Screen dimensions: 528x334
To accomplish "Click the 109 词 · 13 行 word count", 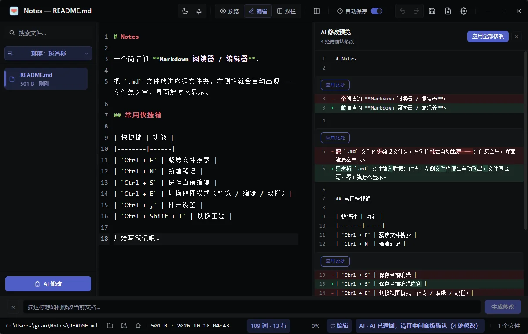I will (x=268, y=326).
